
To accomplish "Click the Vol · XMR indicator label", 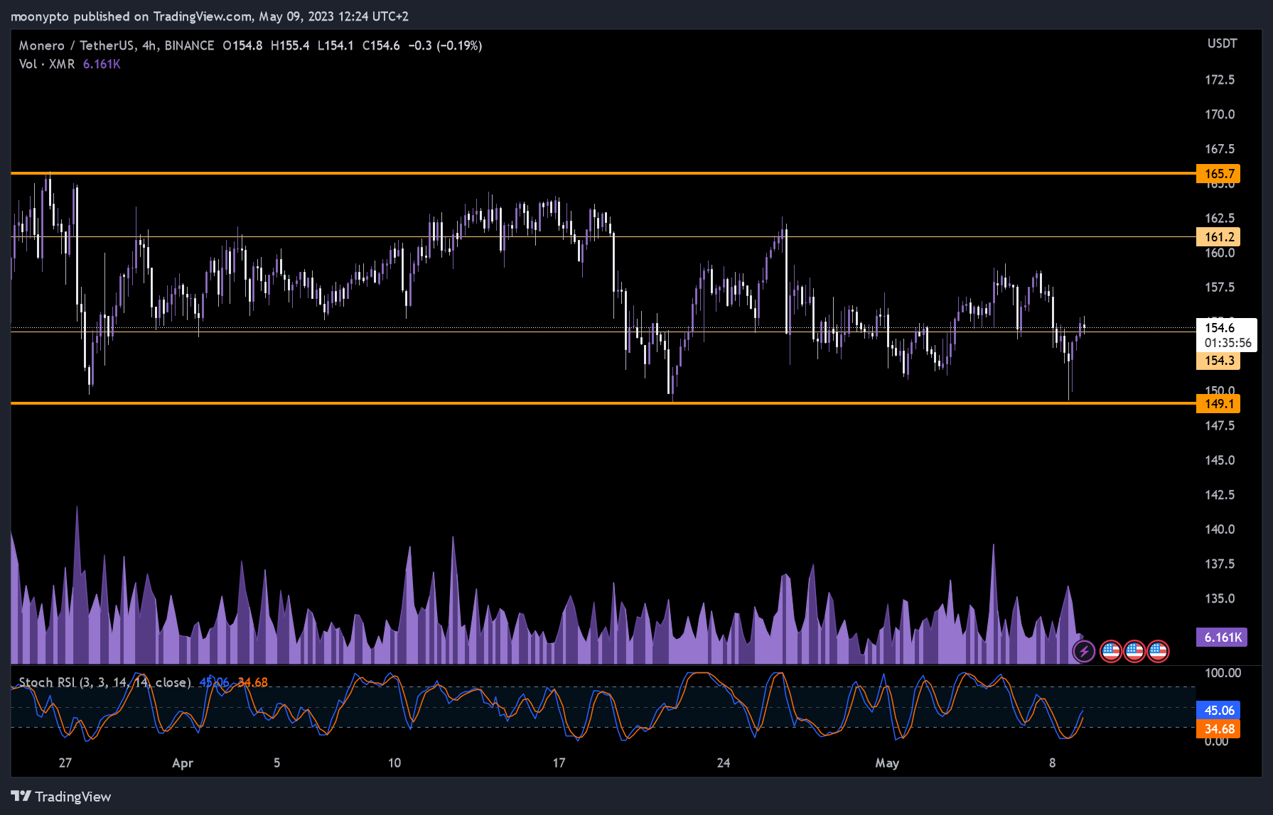I will pos(47,64).
